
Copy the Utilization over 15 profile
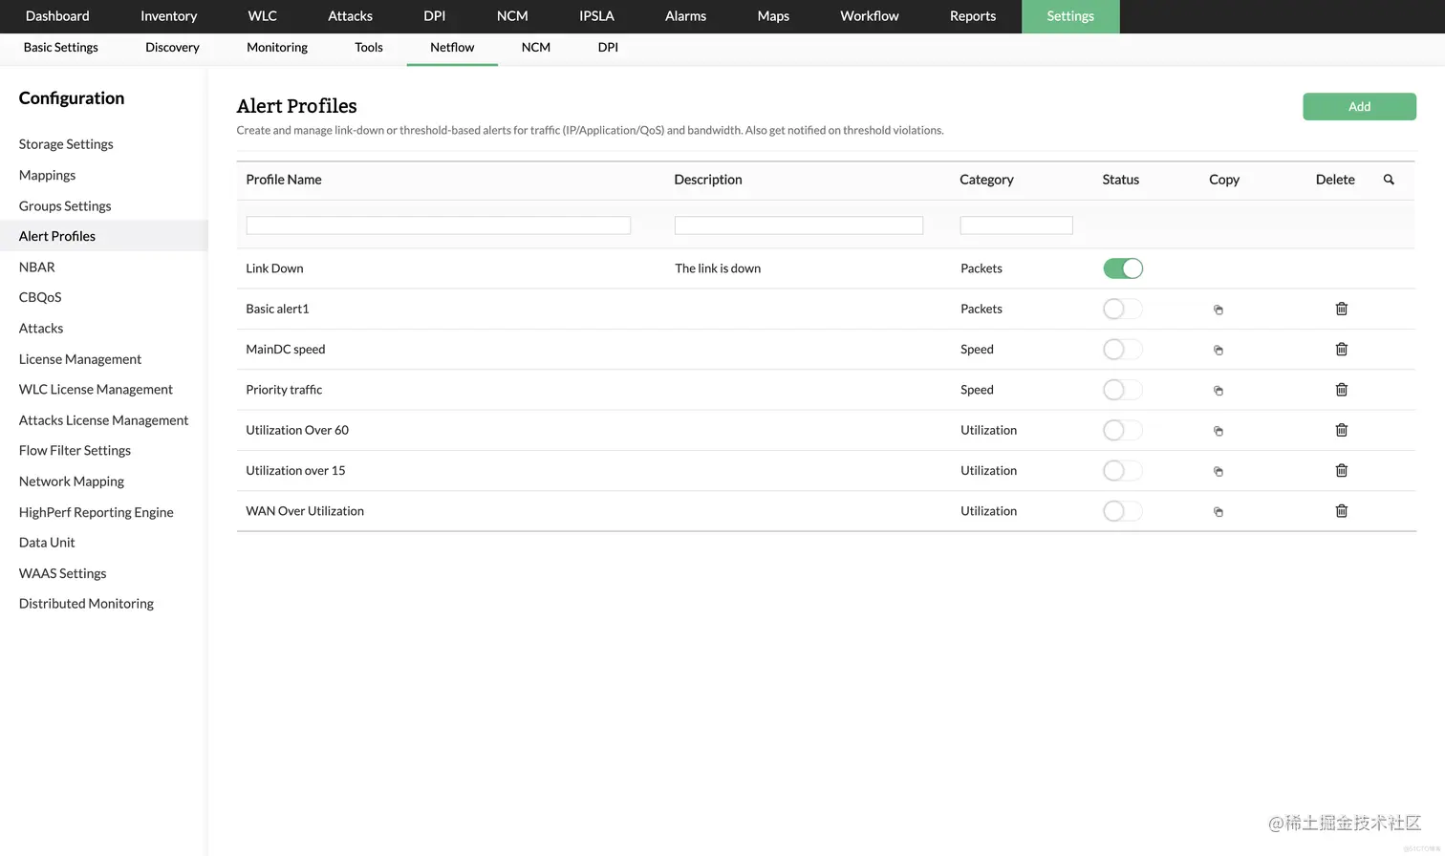pos(1219,471)
